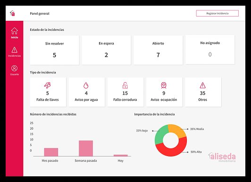Viewport: 251px width, 182px height.
Task: Select the Incidencias label in sidebar
Action: click(x=15, y=56)
